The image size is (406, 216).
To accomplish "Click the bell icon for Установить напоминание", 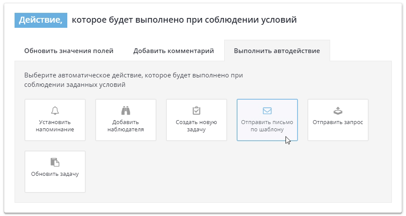I will (55, 111).
